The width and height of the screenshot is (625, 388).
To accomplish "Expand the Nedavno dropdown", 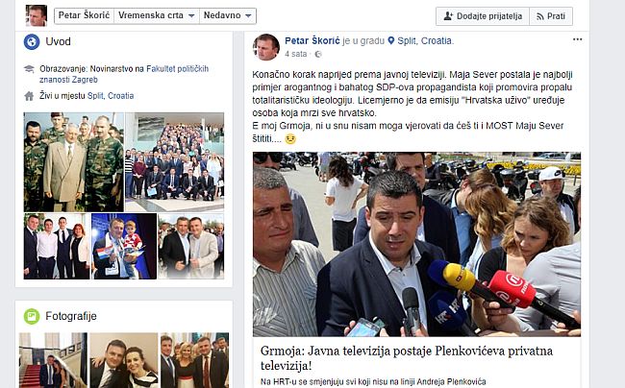I will tap(228, 15).
